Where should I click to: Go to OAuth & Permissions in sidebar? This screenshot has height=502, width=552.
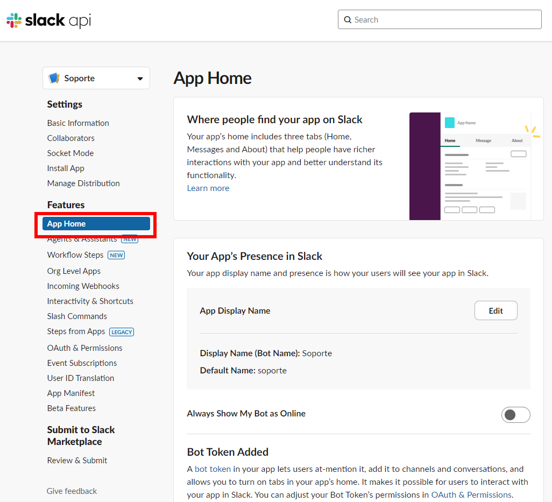pos(84,348)
